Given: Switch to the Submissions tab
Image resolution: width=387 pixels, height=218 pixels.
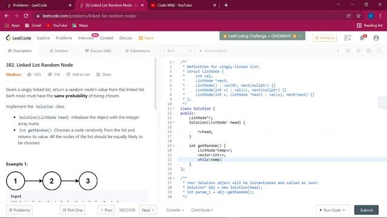Looking at the screenshot, I should pos(137,51).
